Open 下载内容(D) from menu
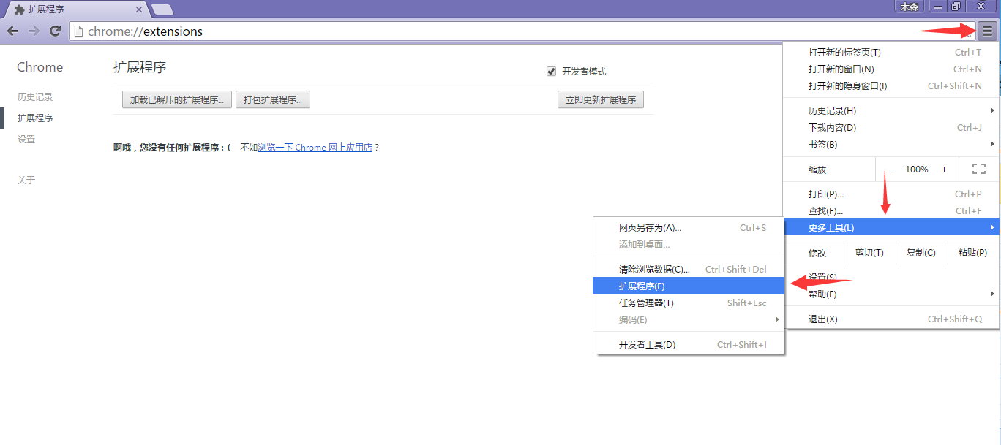Screen dimensions: 1001x445 [x=891, y=127]
